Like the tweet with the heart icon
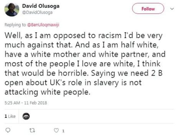This screenshot has width=182, height=137. click(x=56, y=131)
